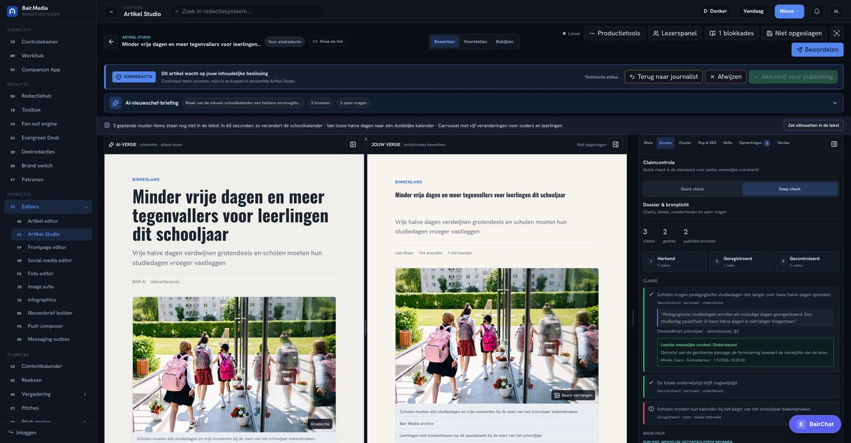Open Contentkalender in the sidebar
The width and height of the screenshot is (851, 443).
pyautogui.click(x=48, y=366)
